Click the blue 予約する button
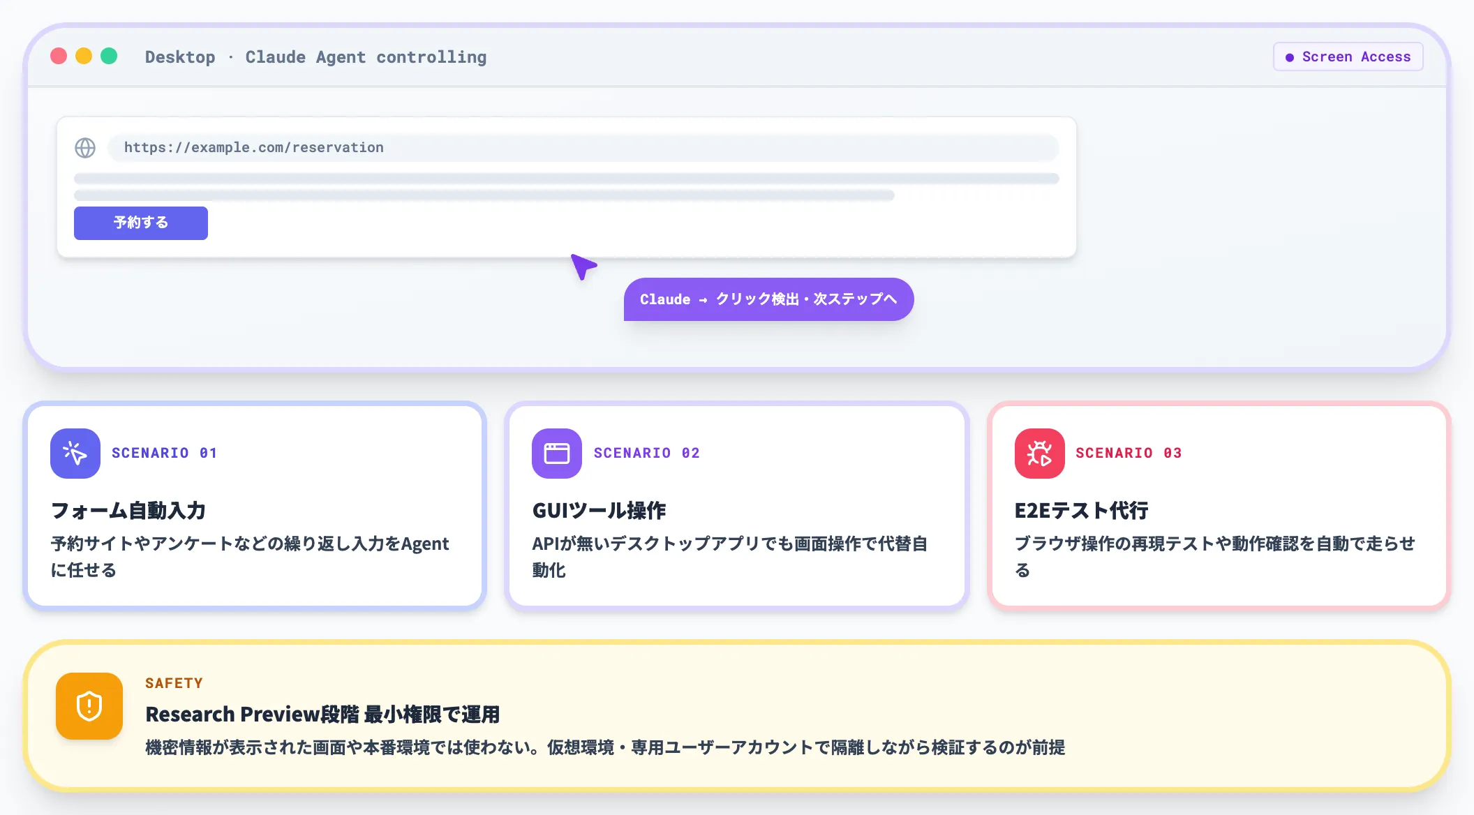The image size is (1474, 815). pyautogui.click(x=141, y=223)
